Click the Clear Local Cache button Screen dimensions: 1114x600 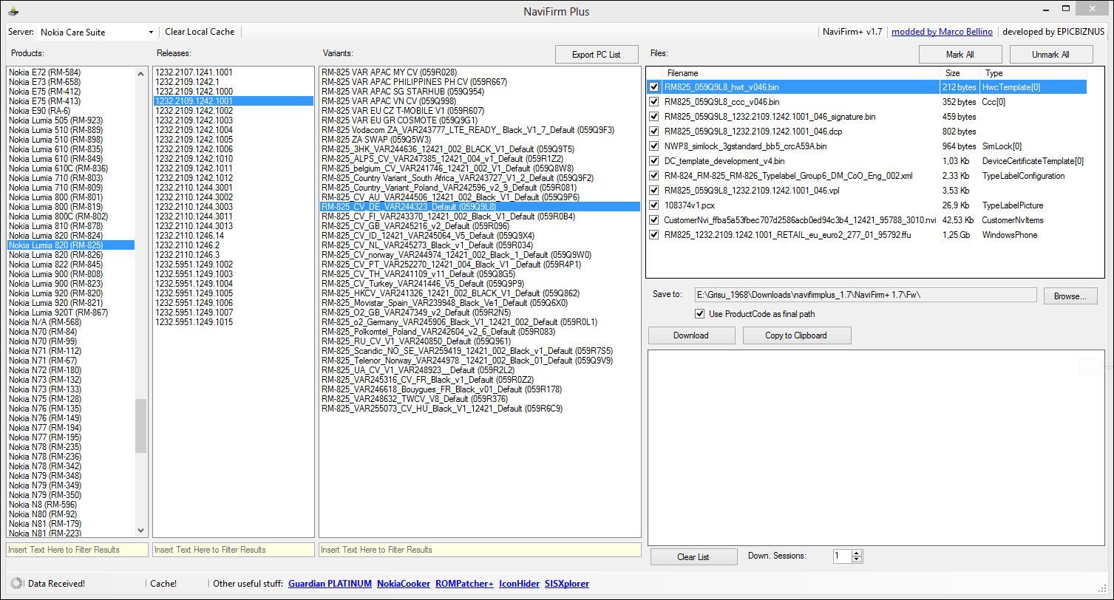[x=200, y=32]
